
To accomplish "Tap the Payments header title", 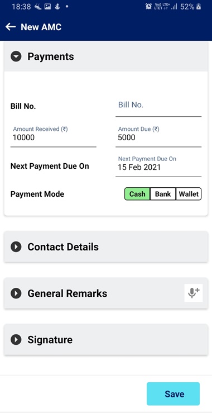I will (51, 56).
